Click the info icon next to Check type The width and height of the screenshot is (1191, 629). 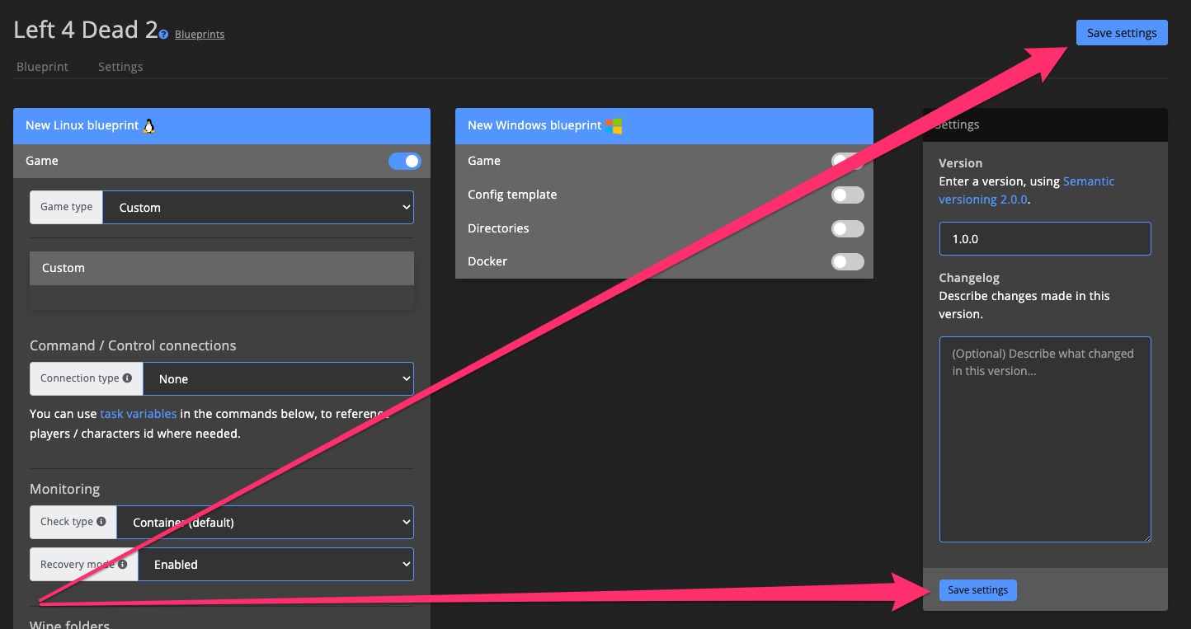pos(101,522)
